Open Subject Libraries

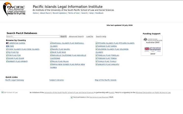(x=57, y=80)
